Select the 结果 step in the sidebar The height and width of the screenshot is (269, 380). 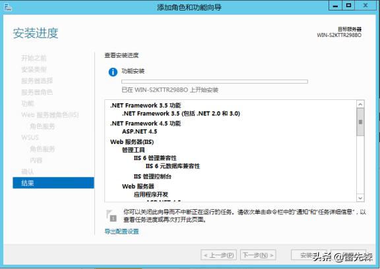click(53, 183)
